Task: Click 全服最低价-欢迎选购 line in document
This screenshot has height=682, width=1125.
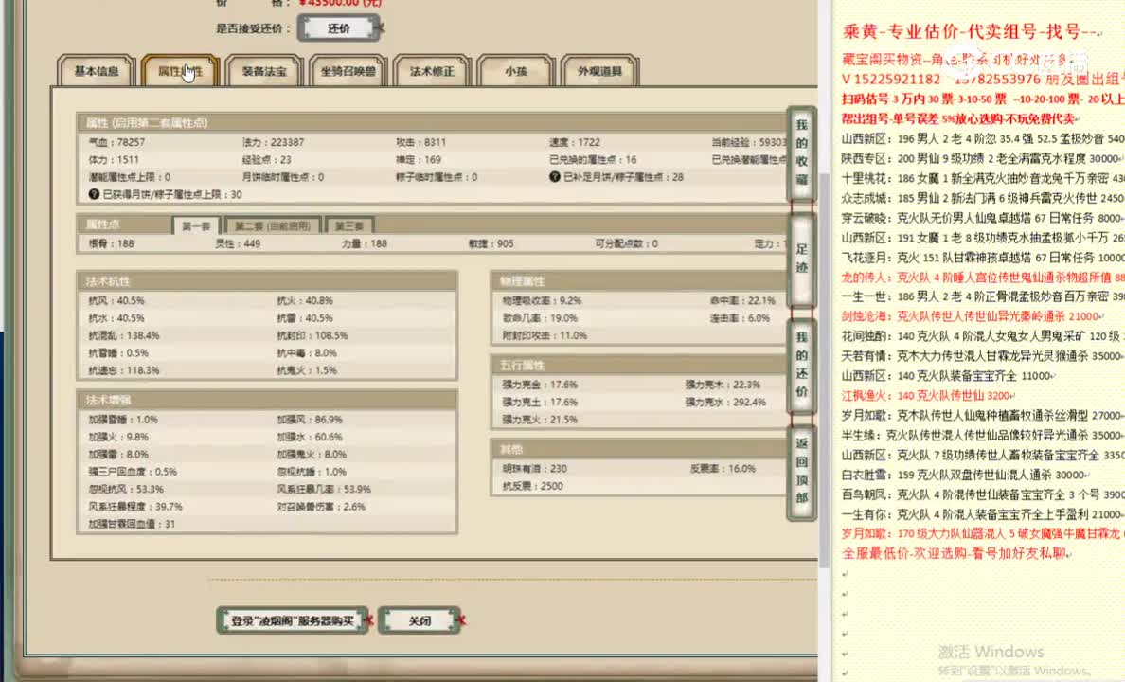Action: click(955, 553)
